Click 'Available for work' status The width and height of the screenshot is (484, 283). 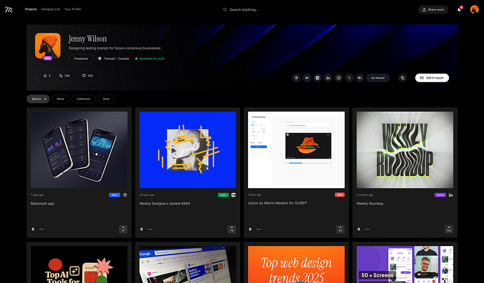[149, 59]
